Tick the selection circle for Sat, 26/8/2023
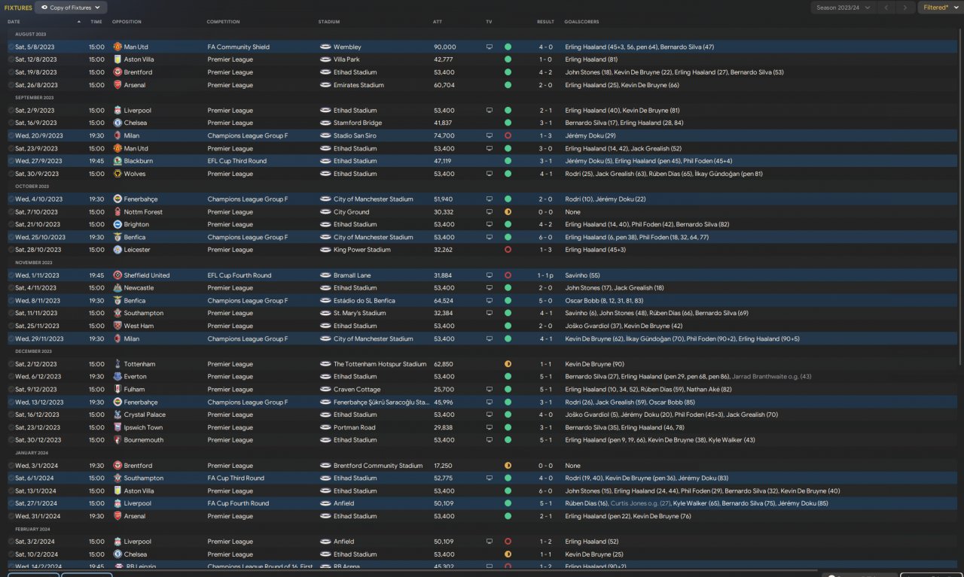The image size is (964, 577). [11, 85]
